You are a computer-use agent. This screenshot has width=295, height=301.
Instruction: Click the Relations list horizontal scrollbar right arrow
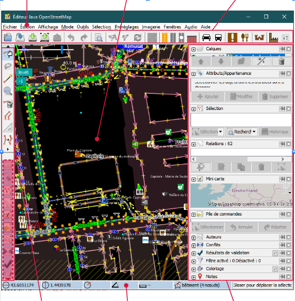(x=283, y=159)
